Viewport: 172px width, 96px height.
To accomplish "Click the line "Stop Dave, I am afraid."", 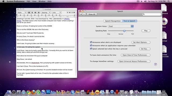I will click(x=24, y=59).
